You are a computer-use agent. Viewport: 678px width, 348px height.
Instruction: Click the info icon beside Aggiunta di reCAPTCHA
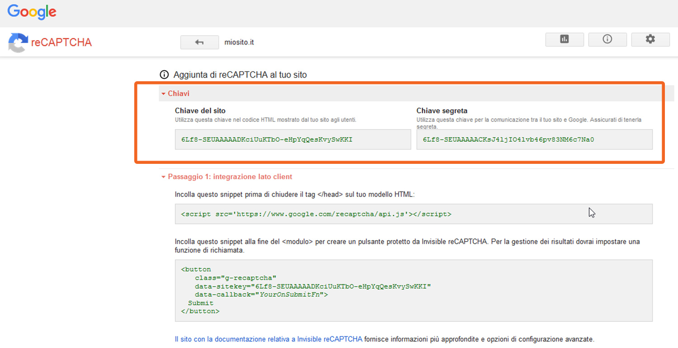[164, 75]
